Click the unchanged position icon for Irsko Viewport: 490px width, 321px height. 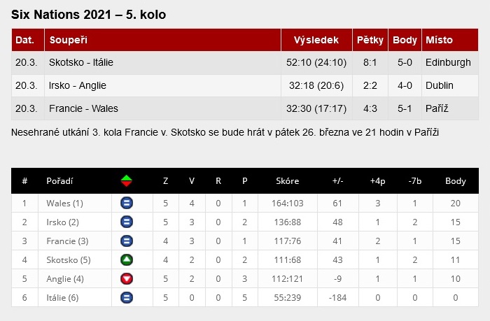point(127,222)
